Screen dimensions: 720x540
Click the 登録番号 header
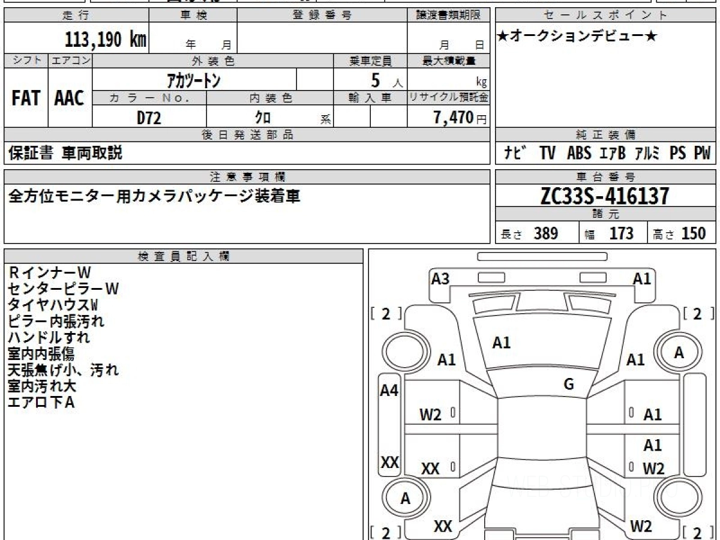tap(322, 16)
